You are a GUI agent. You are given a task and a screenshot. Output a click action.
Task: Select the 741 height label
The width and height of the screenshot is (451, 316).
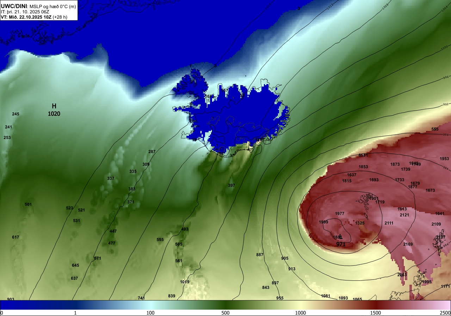pos(141,298)
